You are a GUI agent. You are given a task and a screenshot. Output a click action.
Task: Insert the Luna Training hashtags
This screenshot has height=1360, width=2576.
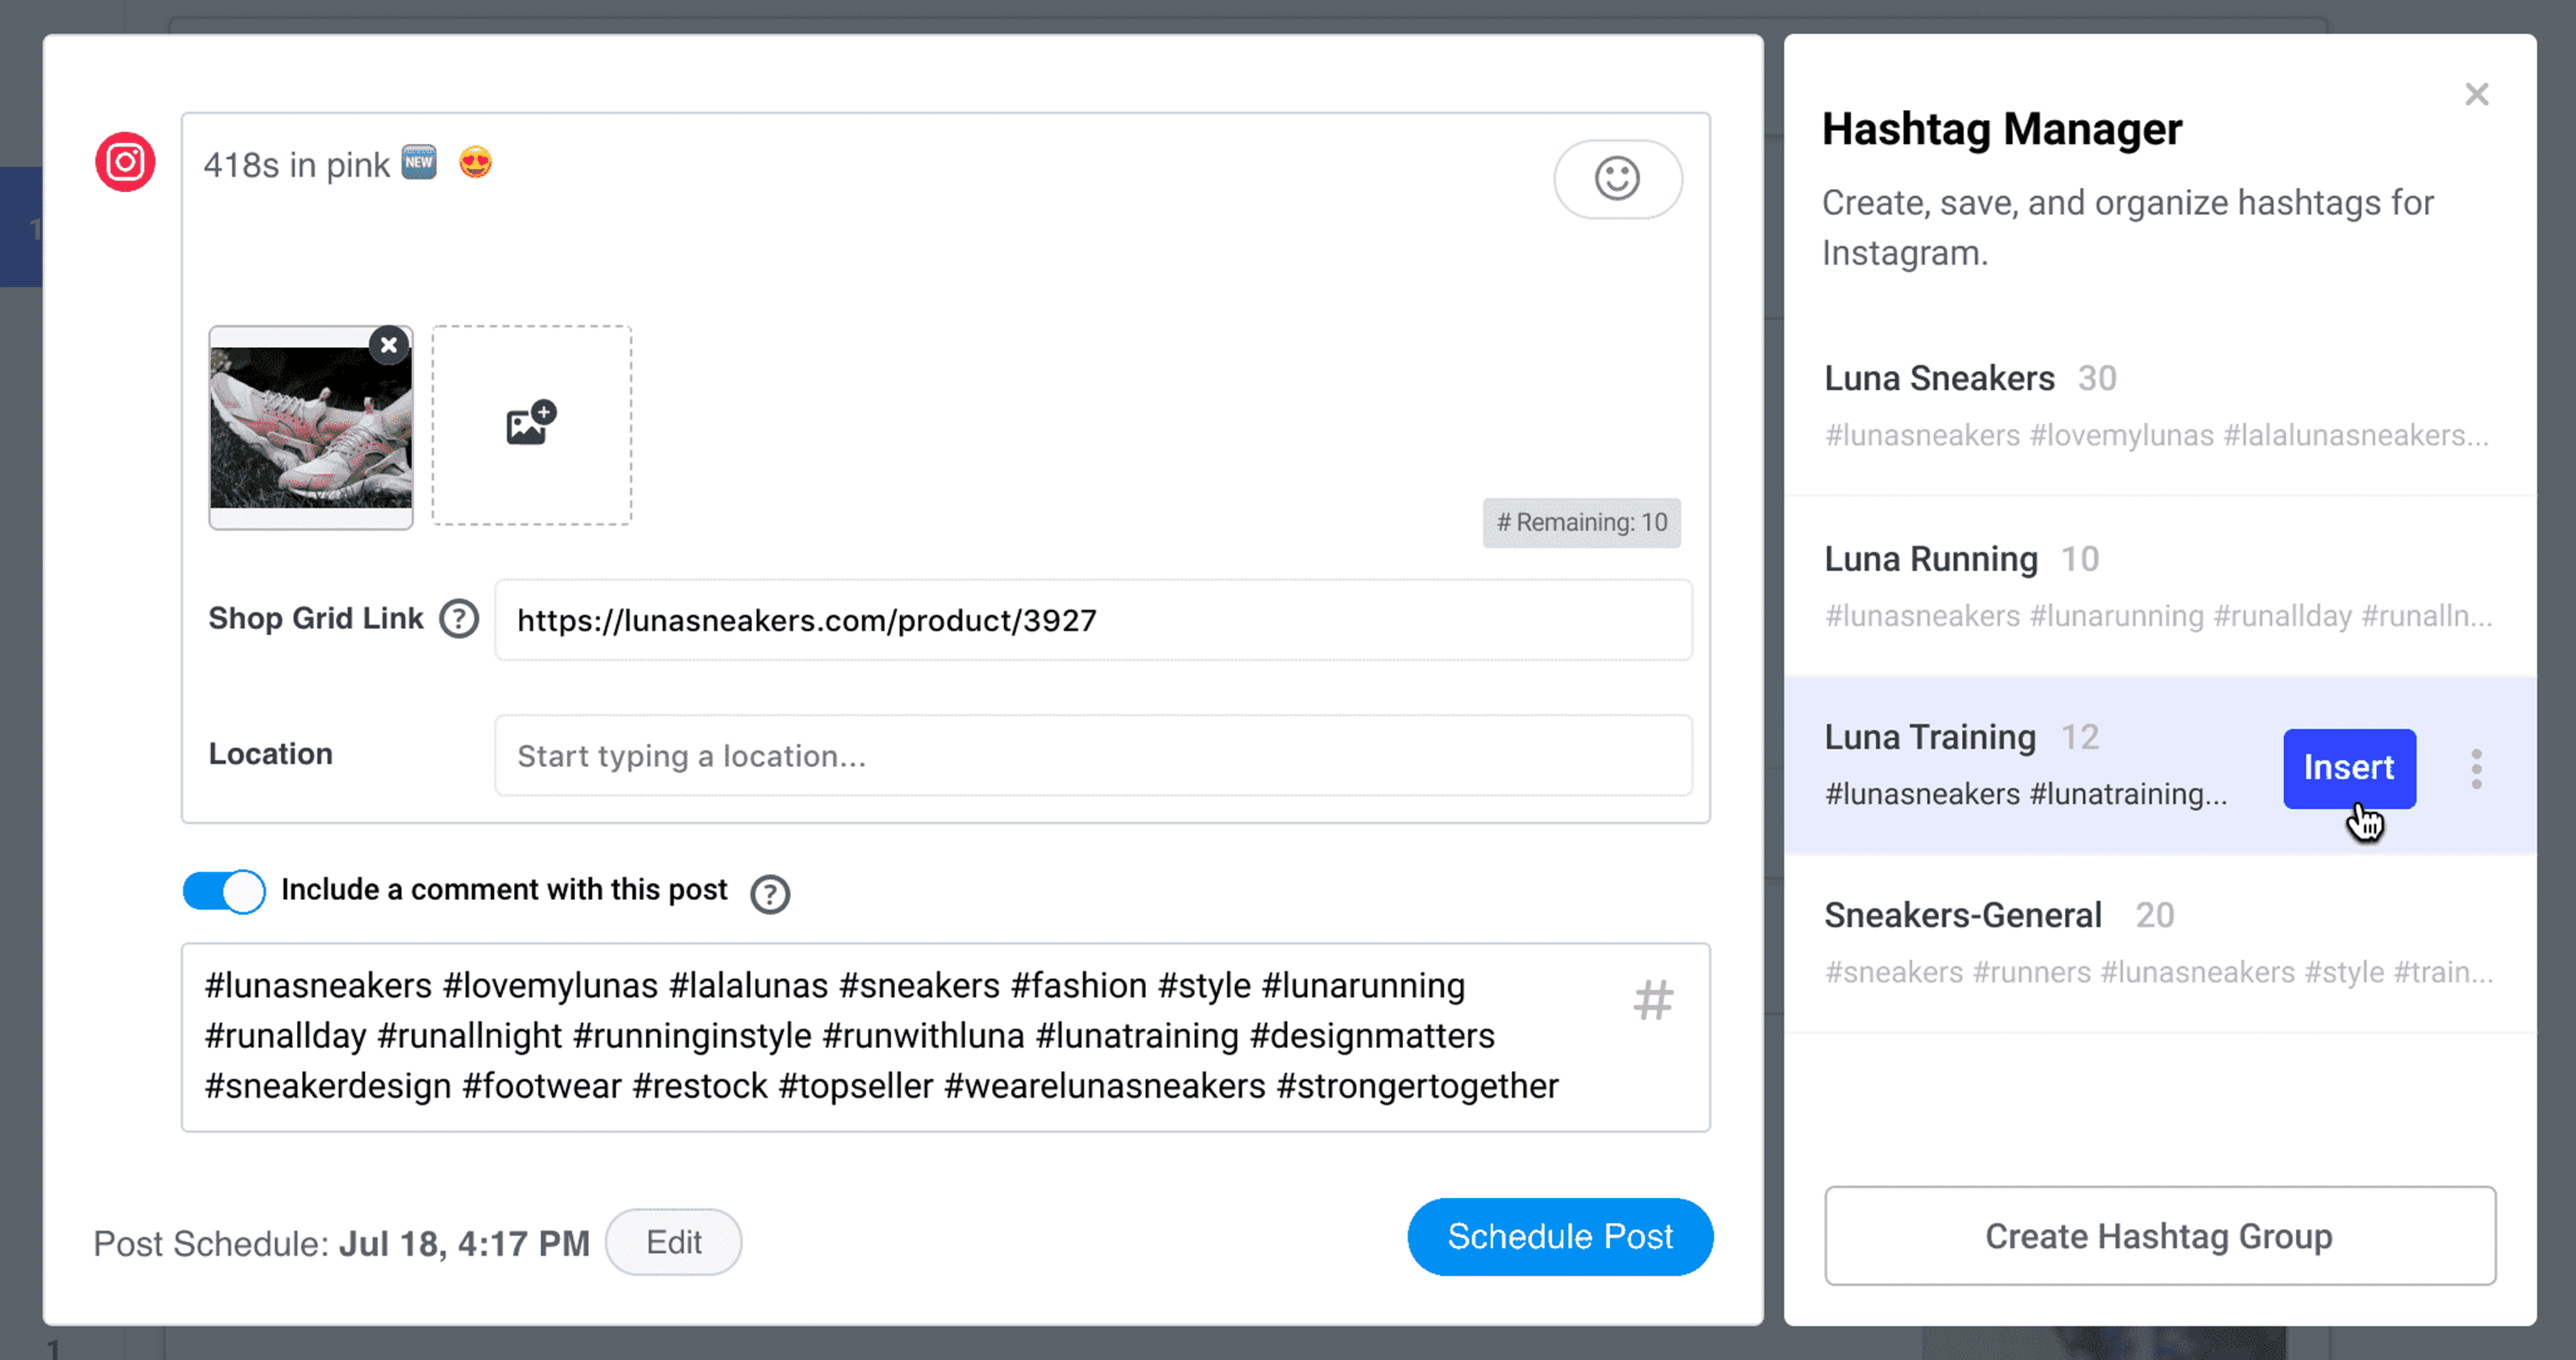pyautogui.click(x=2349, y=768)
